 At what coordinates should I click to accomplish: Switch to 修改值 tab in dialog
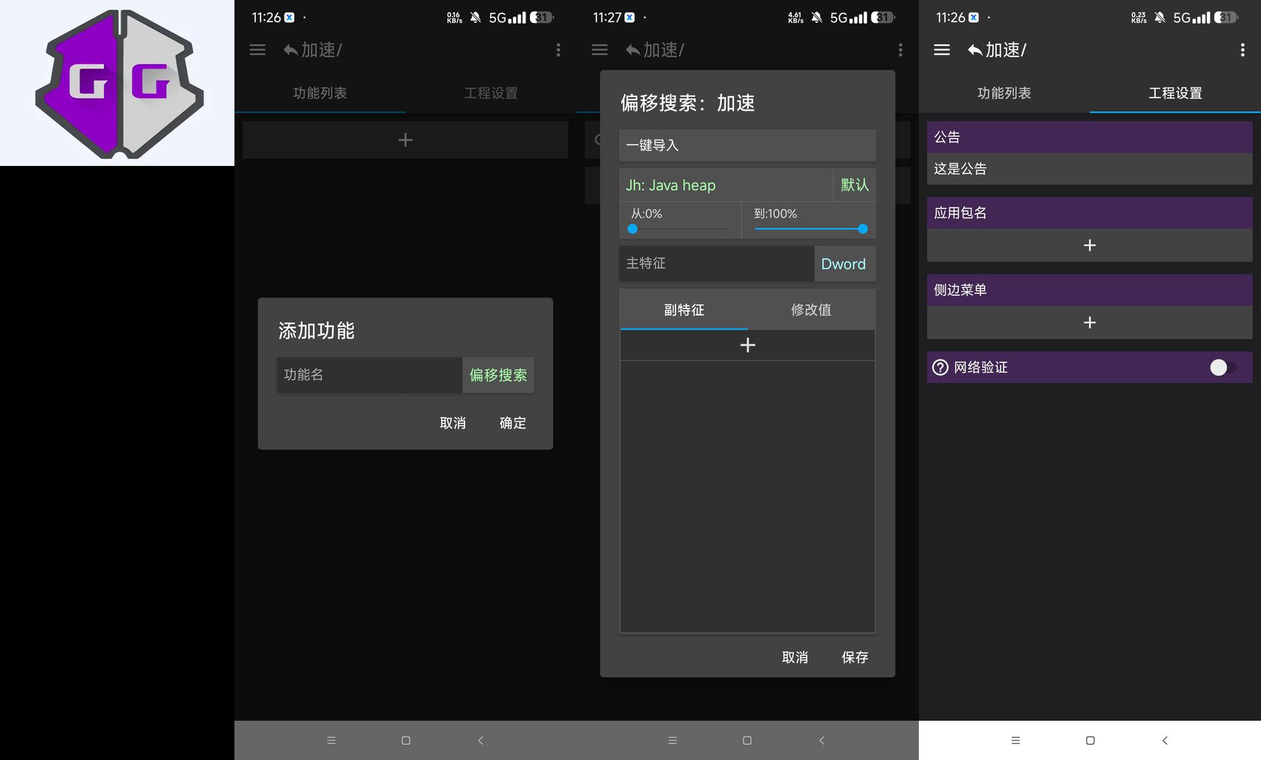810,310
